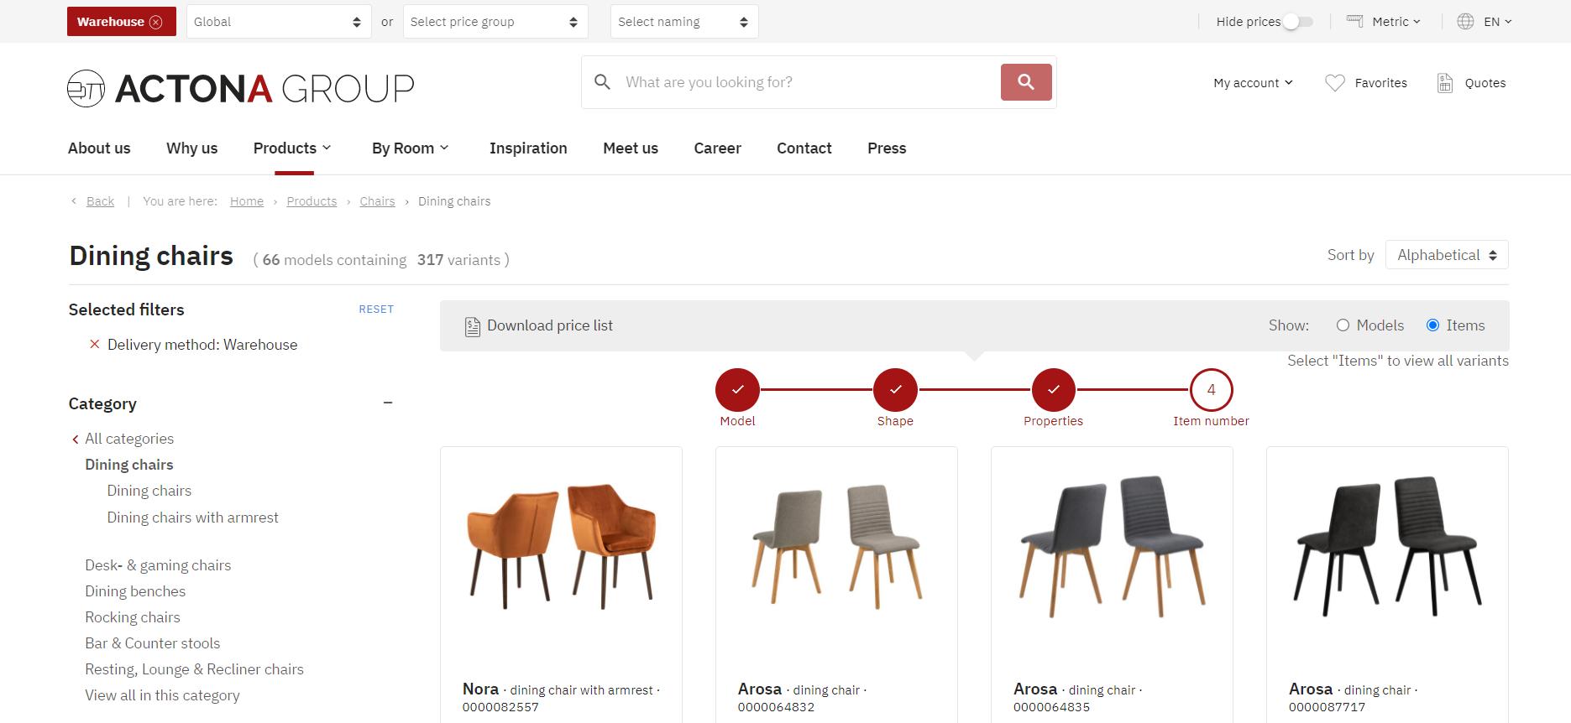
Task: Expand the Products menu
Action: point(292,148)
